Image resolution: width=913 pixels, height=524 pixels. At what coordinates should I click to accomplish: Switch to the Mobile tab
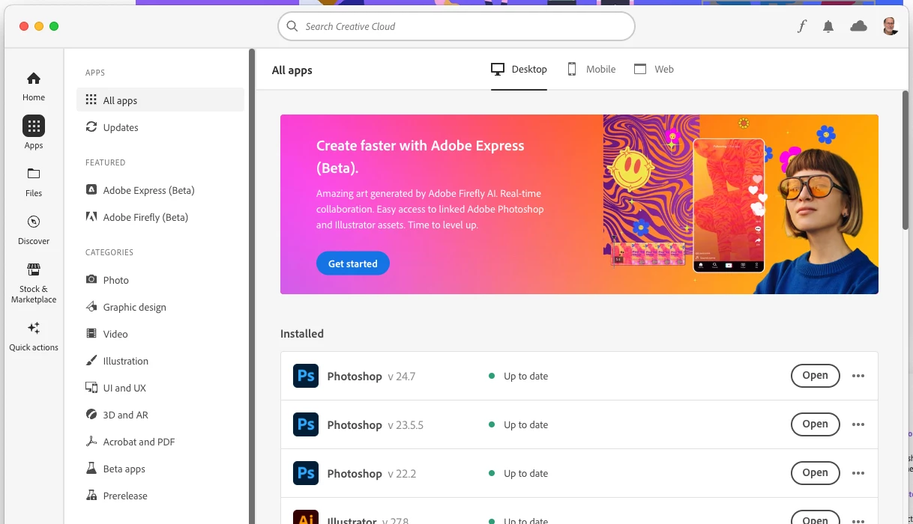click(x=591, y=70)
